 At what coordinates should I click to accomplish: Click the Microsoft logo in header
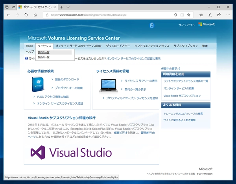pyautogui.click(x=206, y=24)
